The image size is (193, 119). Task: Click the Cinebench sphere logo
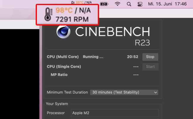tap(63, 32)
